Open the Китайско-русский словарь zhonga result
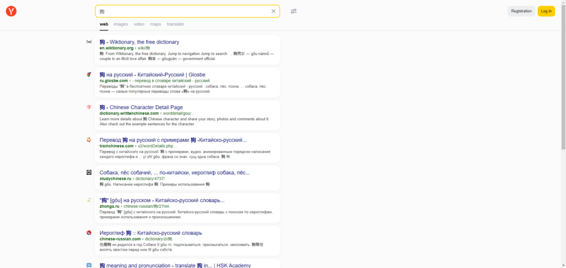 coord(162,200)
